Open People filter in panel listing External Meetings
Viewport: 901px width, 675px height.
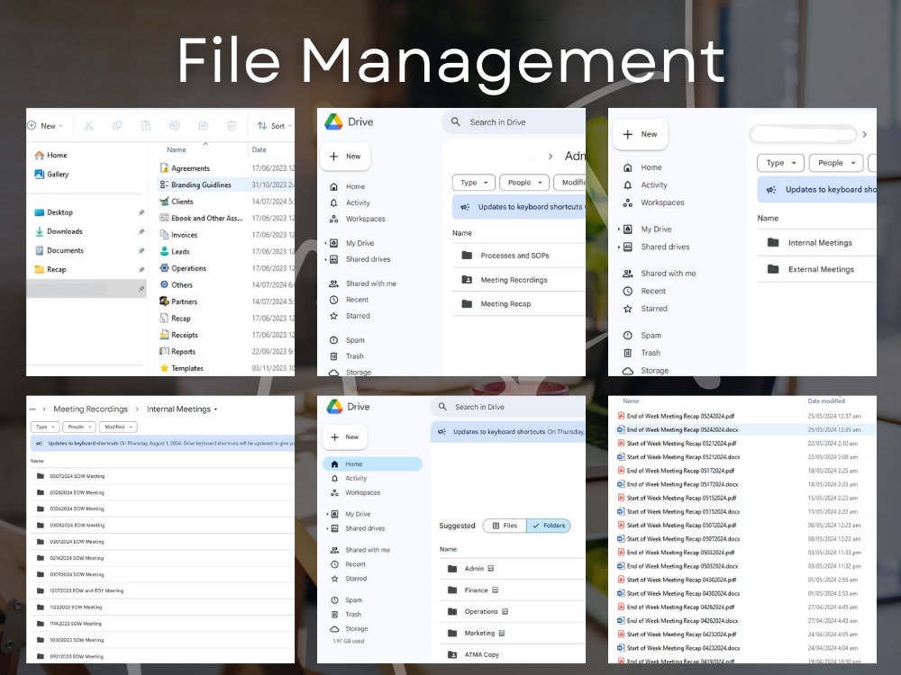pos(836,163)
